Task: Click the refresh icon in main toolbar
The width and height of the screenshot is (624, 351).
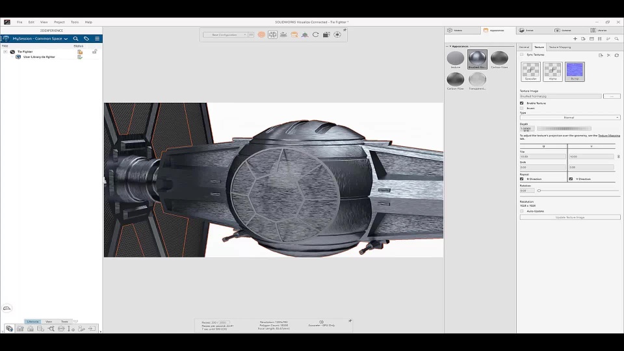Action: click(315, 34)
